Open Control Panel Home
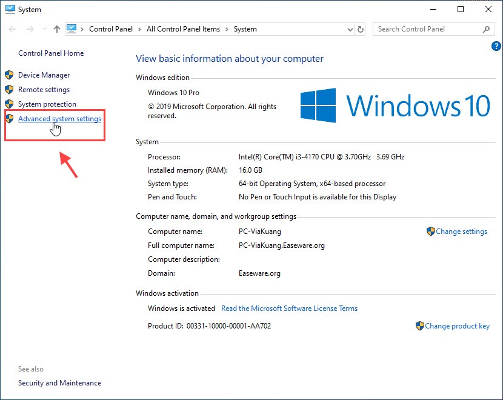 coord(51,53)
